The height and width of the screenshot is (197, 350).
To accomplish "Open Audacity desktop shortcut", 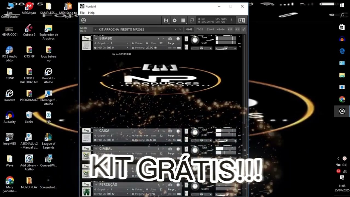I will tap(10, 117).
